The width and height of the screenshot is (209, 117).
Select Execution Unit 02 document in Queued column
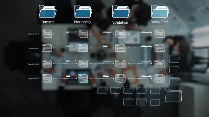[x=47, y=48]
